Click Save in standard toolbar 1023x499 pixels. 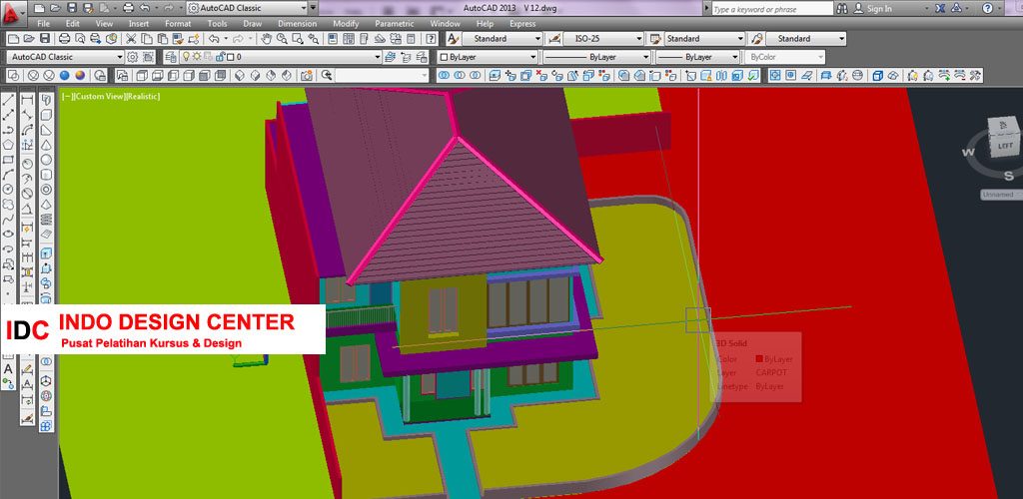[x=45, y=39]
